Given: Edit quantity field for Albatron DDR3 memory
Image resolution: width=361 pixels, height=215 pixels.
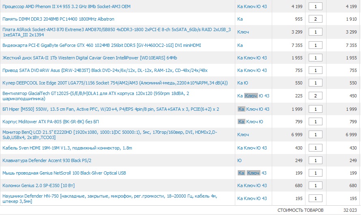Looking at the screenshot, I should click(x=316, y=19).
